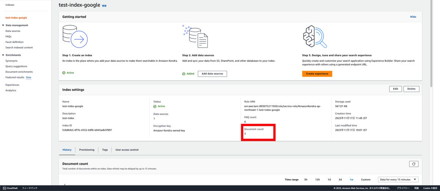The width and height of the screenshot is (440, 191).
Task: Switch to the History tab
Action: coord(67,150)
